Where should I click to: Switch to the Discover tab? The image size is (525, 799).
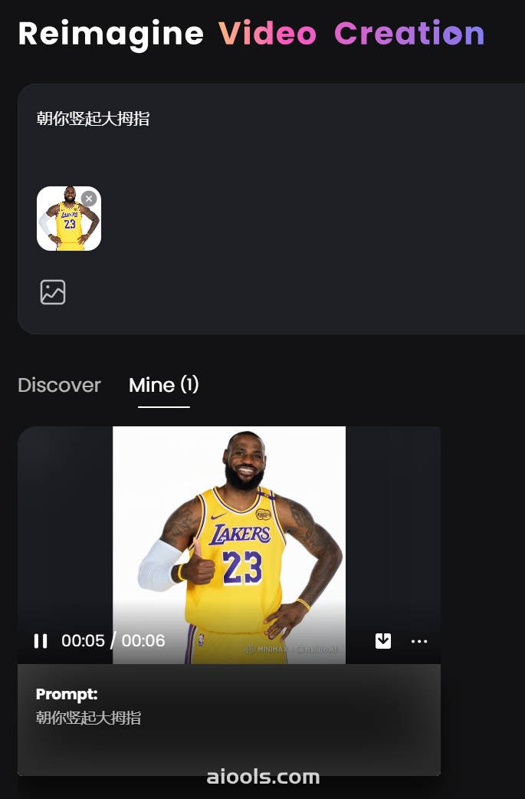point(59,385)
